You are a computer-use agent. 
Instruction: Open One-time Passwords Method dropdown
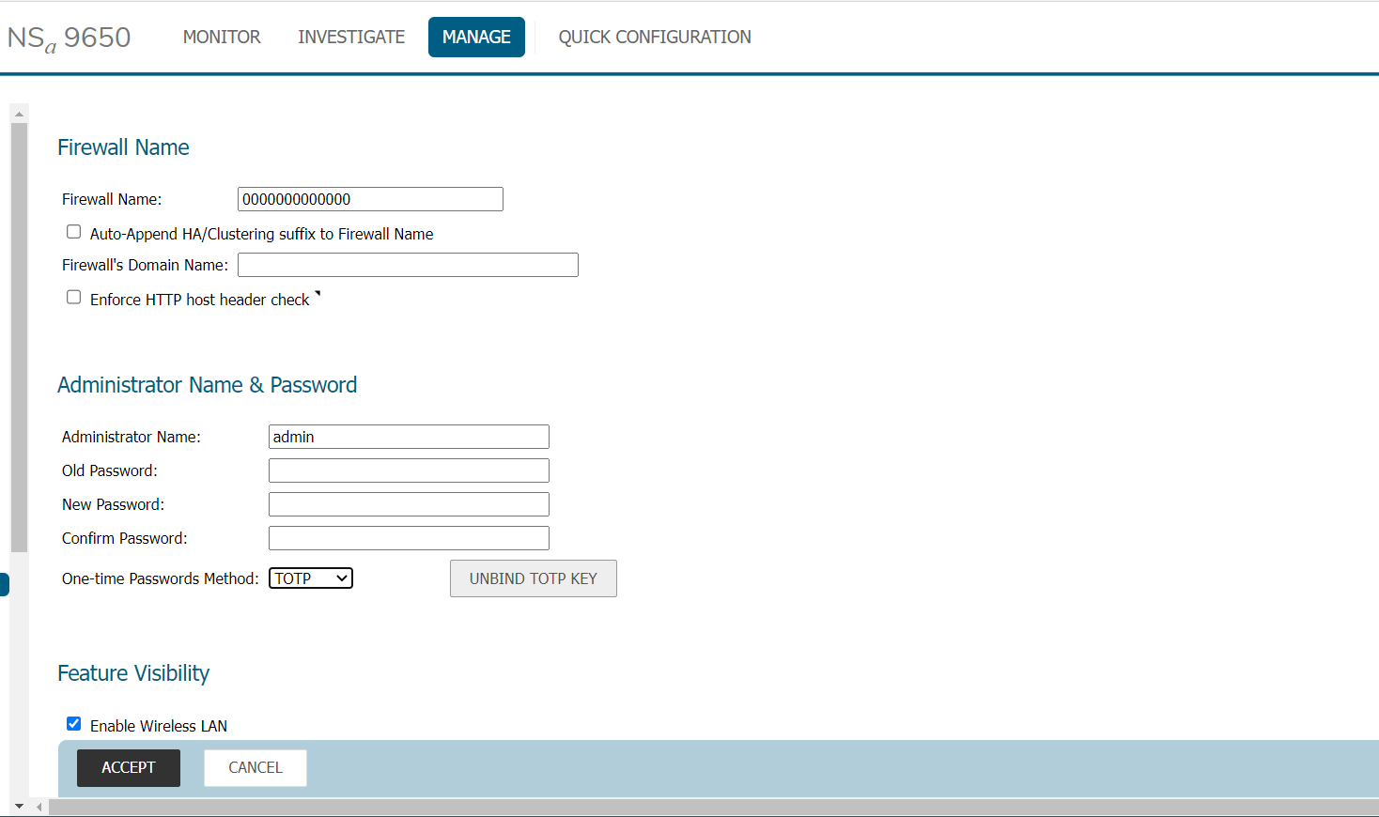tap(311, 578)
